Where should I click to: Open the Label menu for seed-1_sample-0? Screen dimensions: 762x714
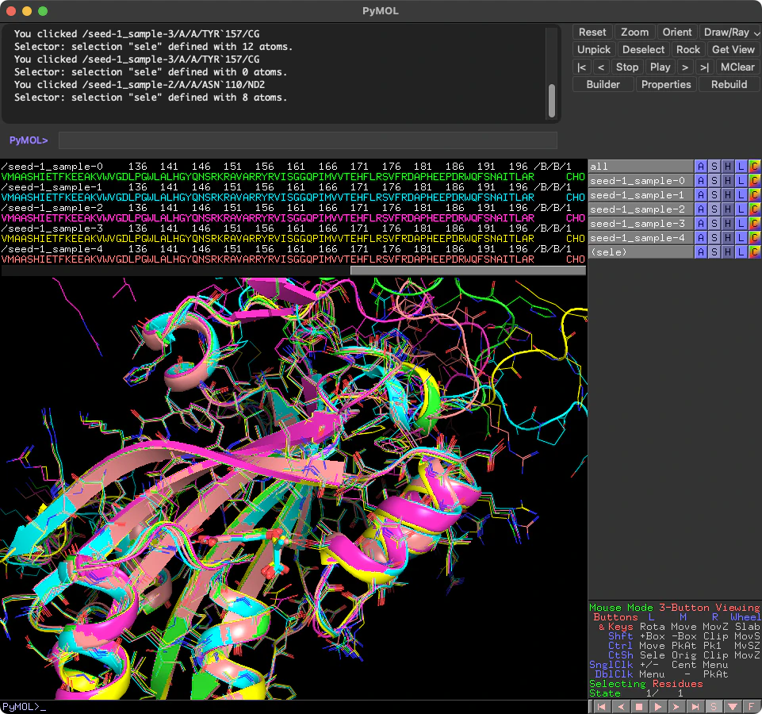coord(741,180)
